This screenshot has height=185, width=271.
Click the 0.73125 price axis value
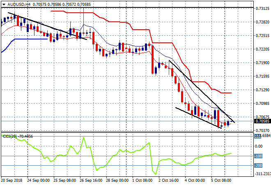(262, 9)
